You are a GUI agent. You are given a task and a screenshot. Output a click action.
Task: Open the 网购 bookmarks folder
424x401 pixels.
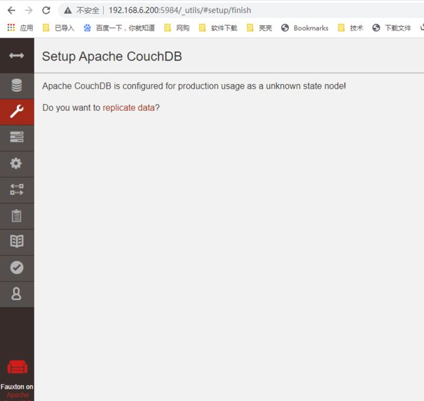click(x=177, y=28)
